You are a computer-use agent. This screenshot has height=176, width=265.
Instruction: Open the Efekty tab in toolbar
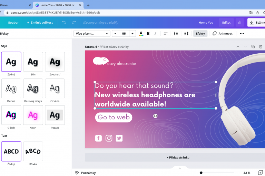point(200,33)
